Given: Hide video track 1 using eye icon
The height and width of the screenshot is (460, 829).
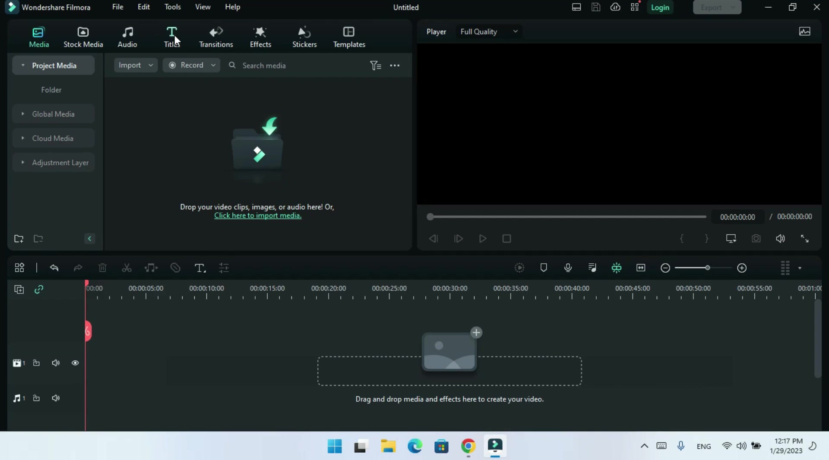Looking at the screenshot, I should click(x=75, y=363).
